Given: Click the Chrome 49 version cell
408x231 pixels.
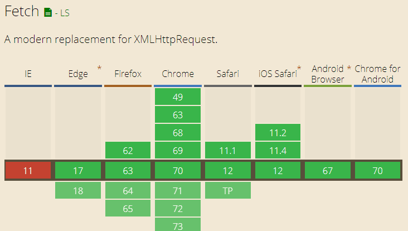Looking at the screenshot, I should 178,97.
